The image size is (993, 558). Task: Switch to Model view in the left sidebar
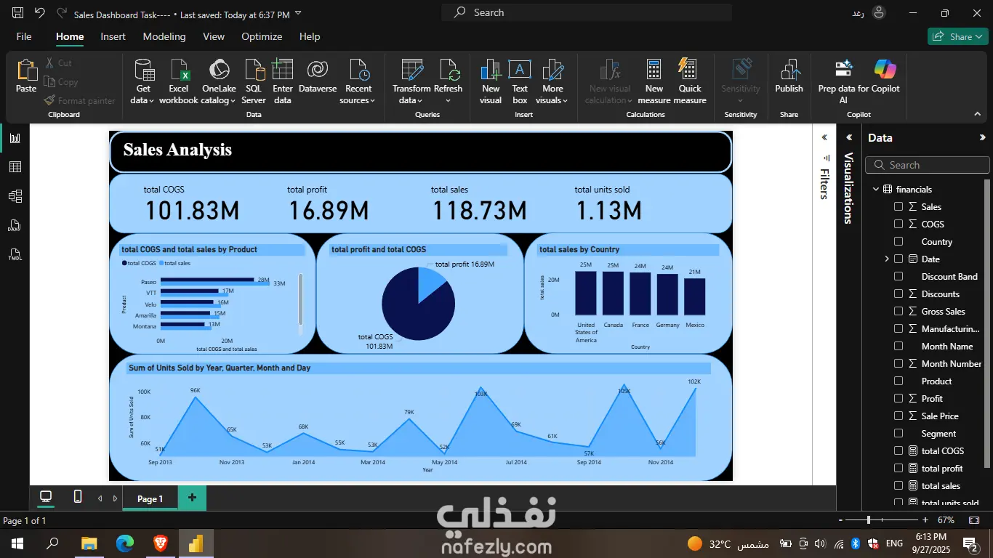click(x=15, y=196)
